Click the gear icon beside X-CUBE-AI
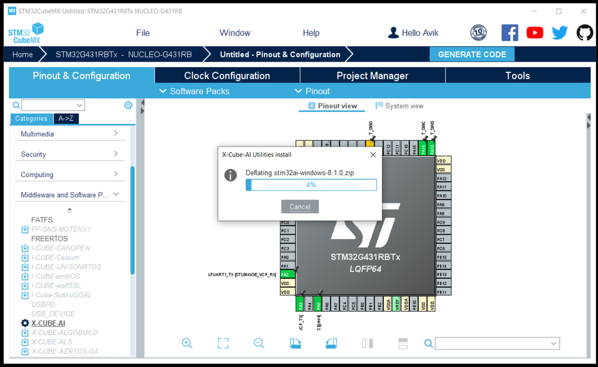Screen dimensions: 598x367 click(x=25, y=323)
